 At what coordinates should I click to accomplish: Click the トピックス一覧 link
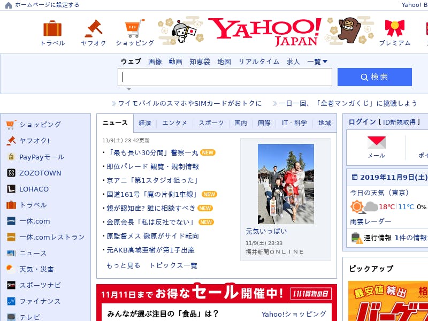tap(173, 265)
